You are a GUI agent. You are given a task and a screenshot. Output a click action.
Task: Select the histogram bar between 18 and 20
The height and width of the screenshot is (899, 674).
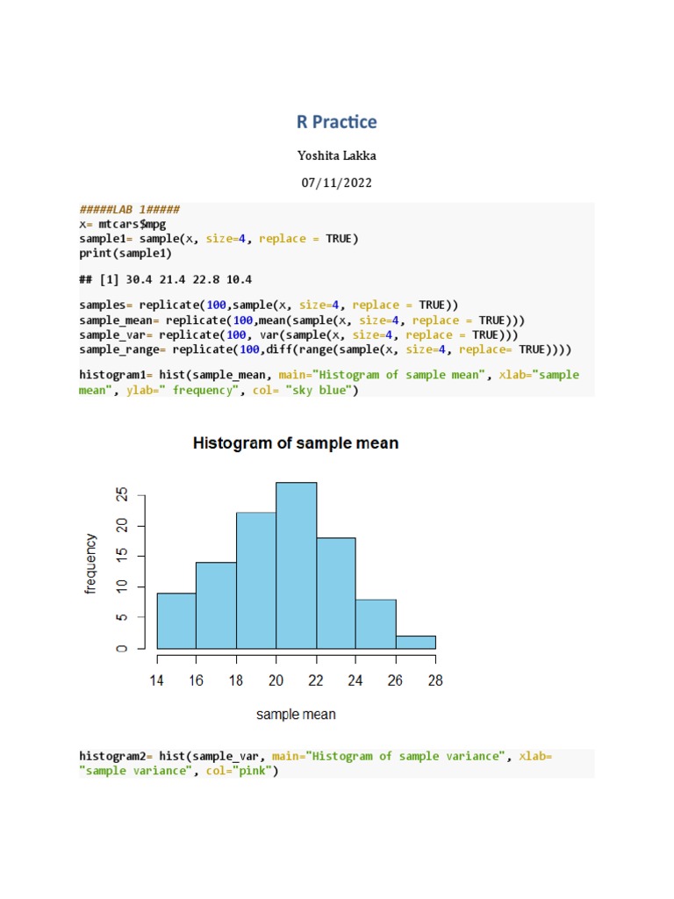[x=255, y=580]
